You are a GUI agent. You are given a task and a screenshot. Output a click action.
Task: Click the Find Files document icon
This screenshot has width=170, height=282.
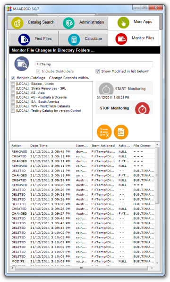tap(24, 39)
